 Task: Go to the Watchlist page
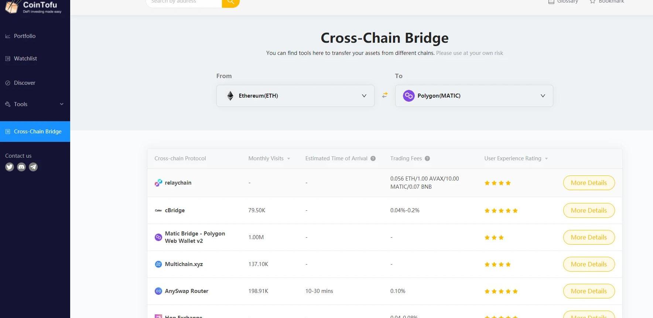[x=25, y=59]
